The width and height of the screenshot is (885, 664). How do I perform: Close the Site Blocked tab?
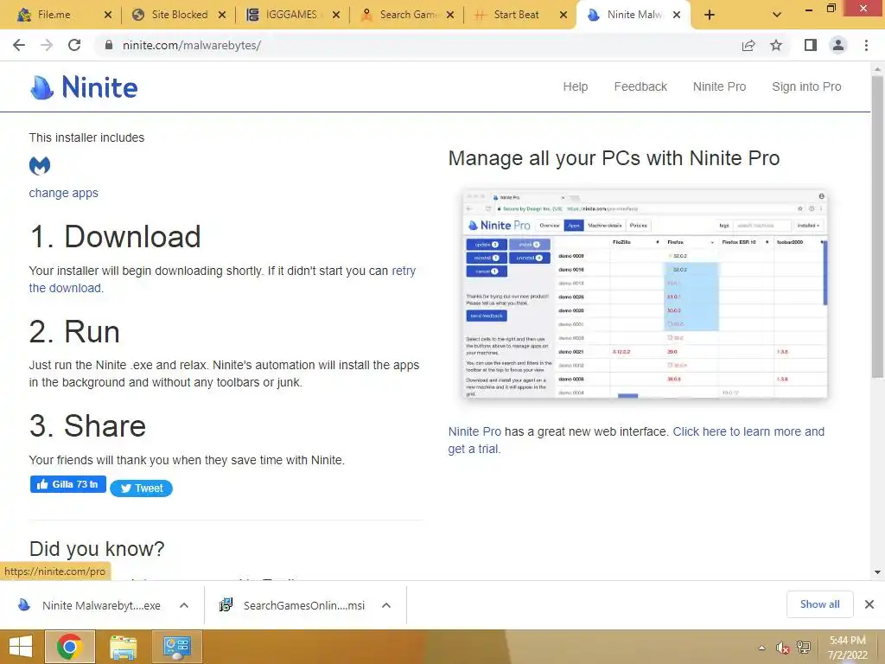coord(222,15)
